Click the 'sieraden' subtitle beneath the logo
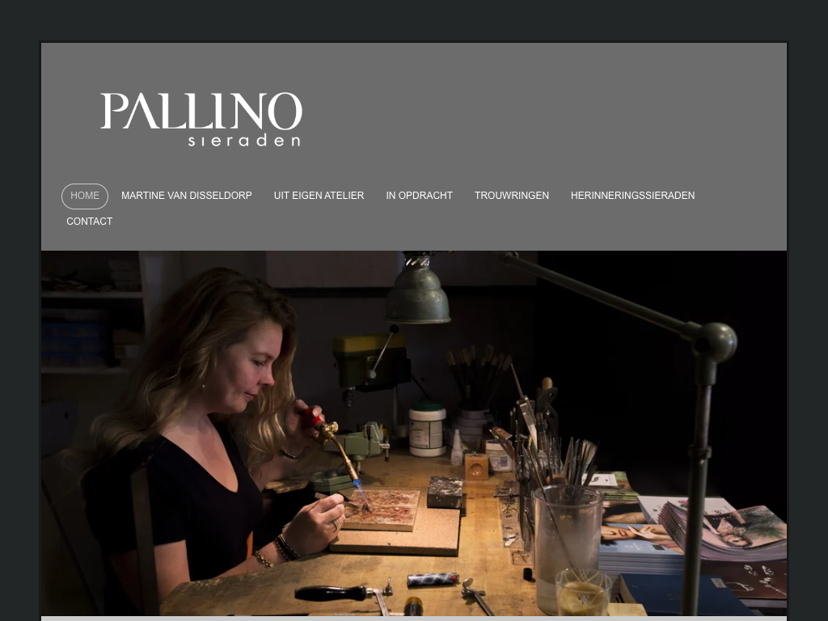This screenshot has height=621, width=828. click(244, 141)
